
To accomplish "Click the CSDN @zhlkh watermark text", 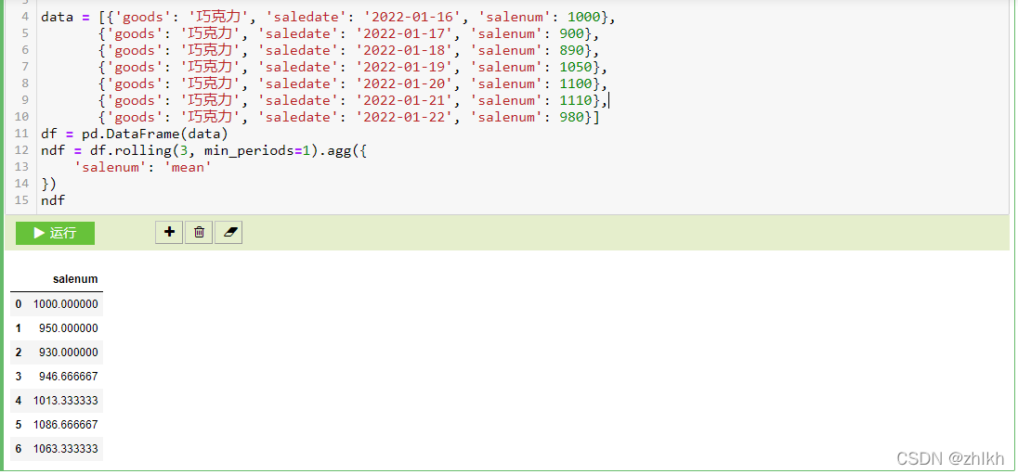I will 950,458.
